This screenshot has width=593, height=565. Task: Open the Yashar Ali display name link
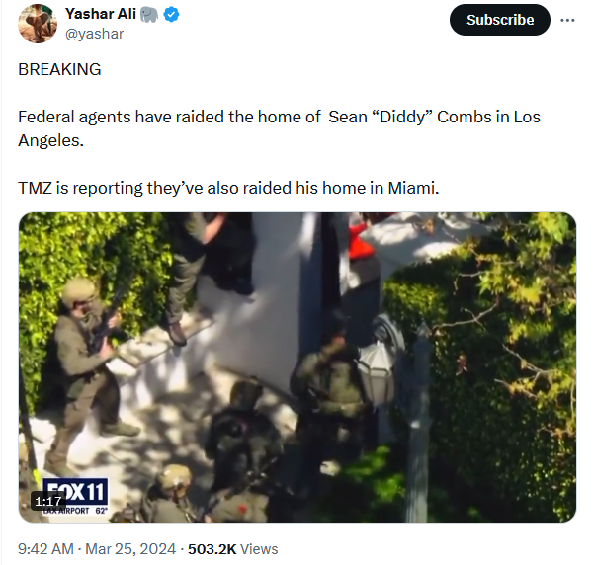(x=101, y=14)
